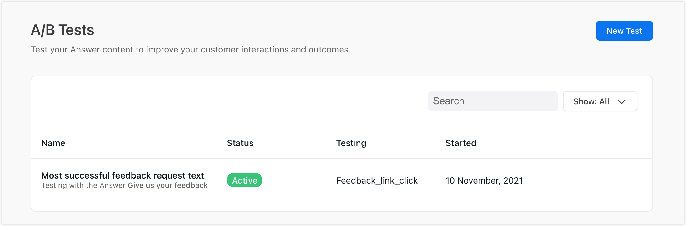Click the 'Testing with the Answer' subtitle
Screen dimensions: 686x226
pyautogui.click(x=83, y=185)
